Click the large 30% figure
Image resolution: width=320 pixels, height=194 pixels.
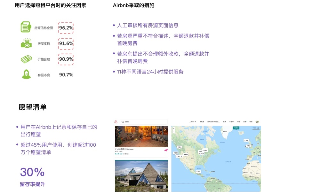[32, 172]
